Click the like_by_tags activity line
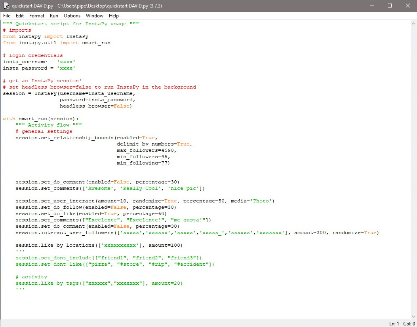Image resolution: width=417 pixels, height=327 pixels. pos(79,283)
